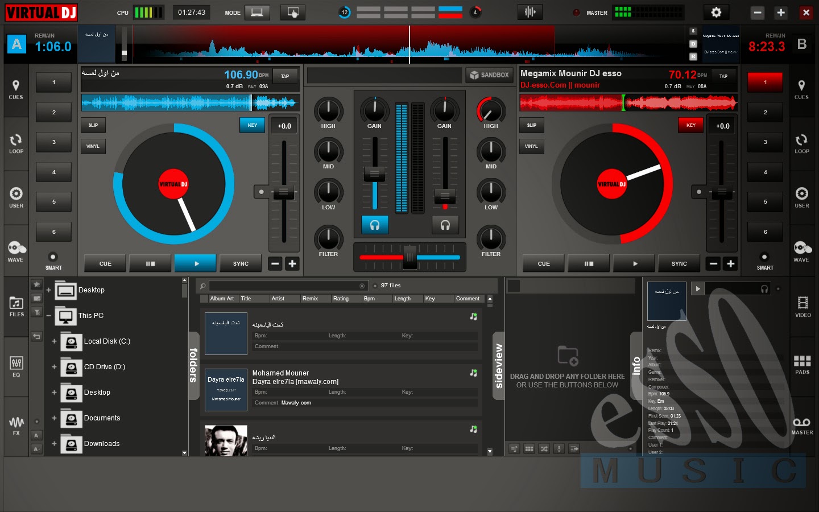
Task: Click the microphone icon in the sideview toolbar
Action: point(559,448)
